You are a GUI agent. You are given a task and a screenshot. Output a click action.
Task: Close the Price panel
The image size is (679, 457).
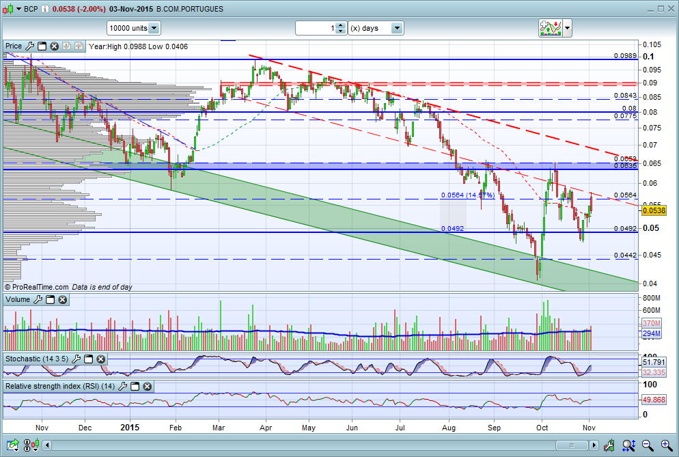click(x=54, y=46)
